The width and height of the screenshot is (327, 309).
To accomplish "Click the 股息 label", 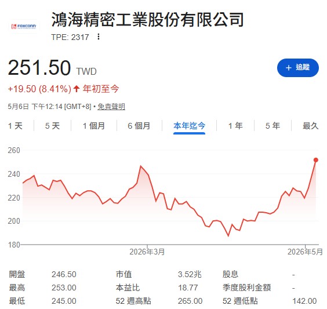I will click(230, 274).
